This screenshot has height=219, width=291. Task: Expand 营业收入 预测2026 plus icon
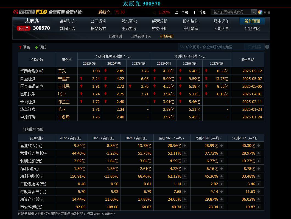point(221,146)
